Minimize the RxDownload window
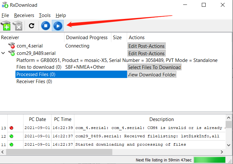The width and height of the screenshot is (233, 164). coord(185,5)
